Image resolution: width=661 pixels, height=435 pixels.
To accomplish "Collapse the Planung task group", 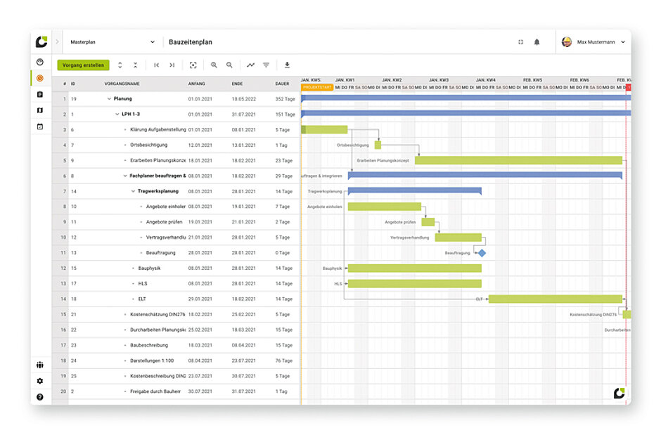I will pos(109,99).
